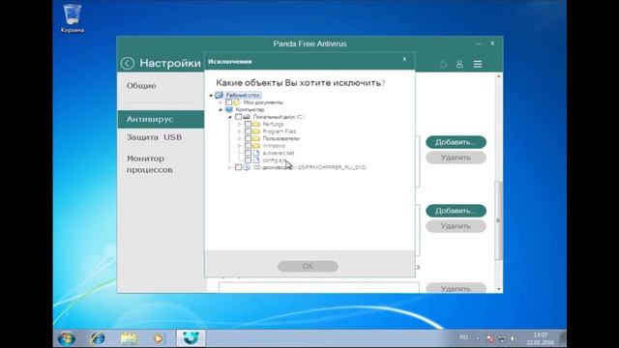Check the Windows folder checkbox
Screen dimensions: 619x348
pos(248,146)
